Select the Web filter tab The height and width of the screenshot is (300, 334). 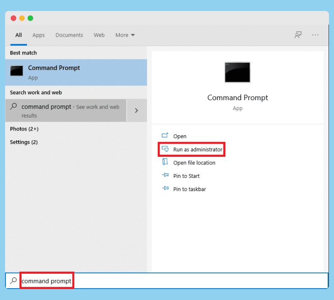pyautogui.click(x=99, y=35)
